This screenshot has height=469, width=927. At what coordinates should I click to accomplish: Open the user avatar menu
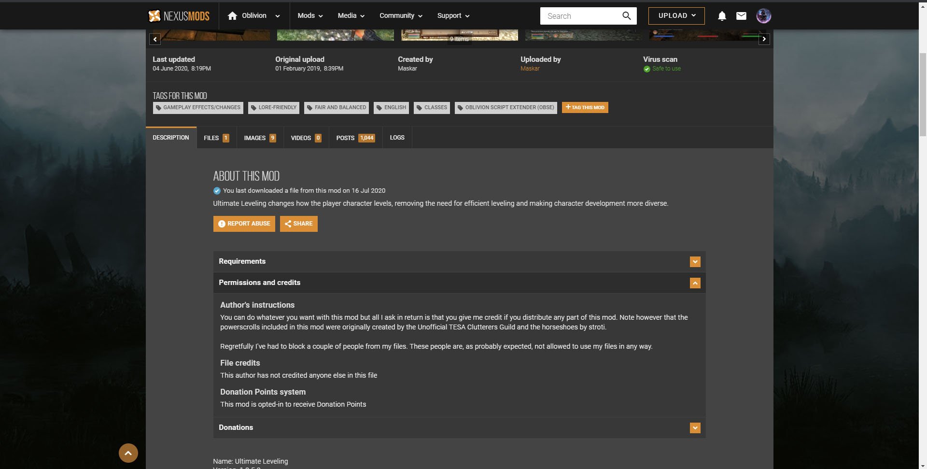pyautogui.click(x=763, y=16)
